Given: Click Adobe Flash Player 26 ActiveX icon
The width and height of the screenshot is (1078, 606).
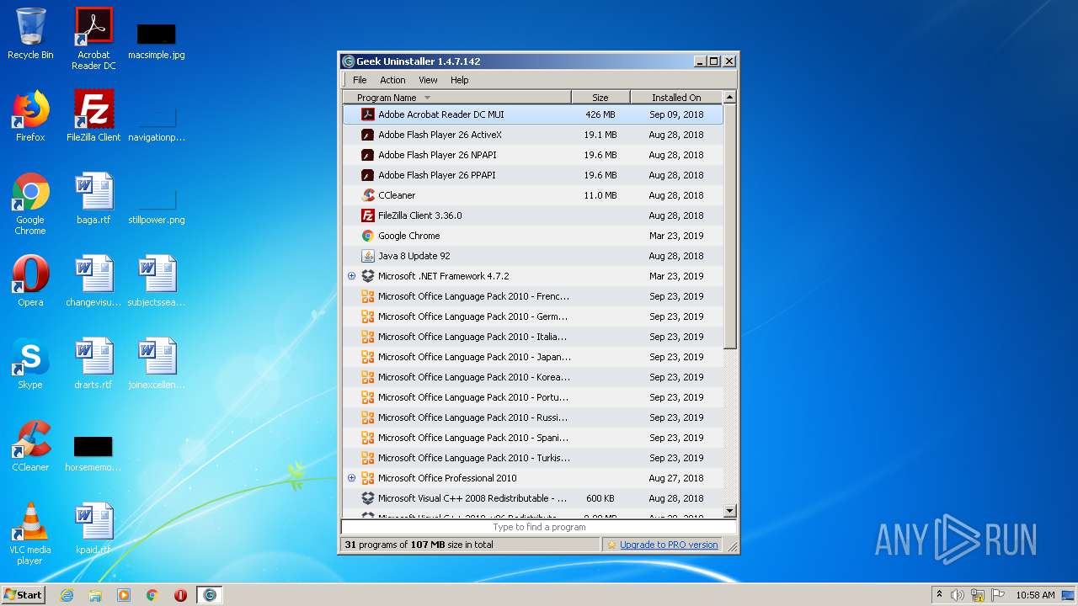Looking at the screenshot, I should point(367,135).
